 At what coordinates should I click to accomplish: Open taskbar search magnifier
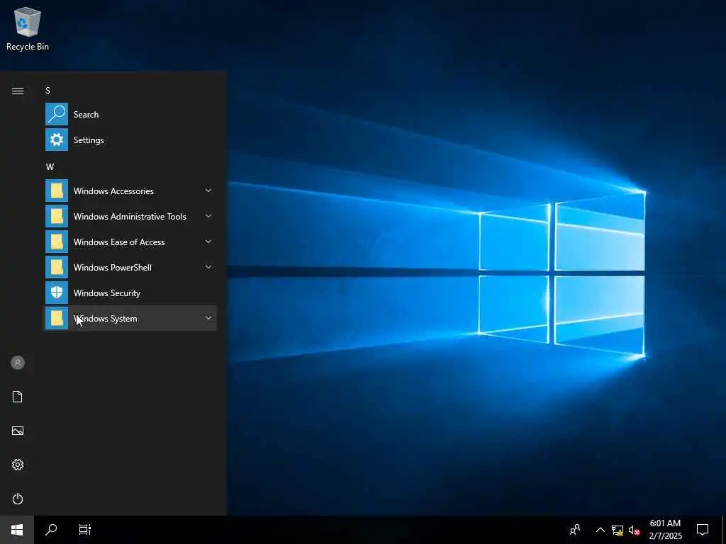click(x=51, y=530)
